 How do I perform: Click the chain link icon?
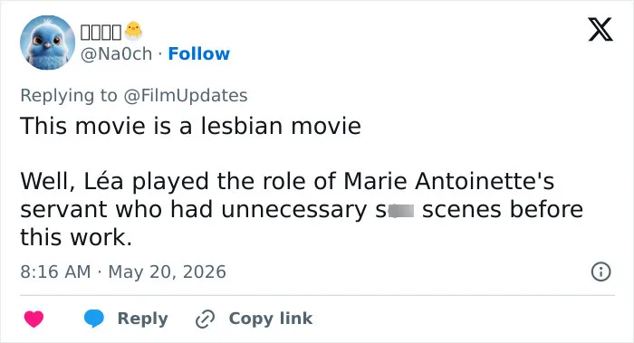205,319
